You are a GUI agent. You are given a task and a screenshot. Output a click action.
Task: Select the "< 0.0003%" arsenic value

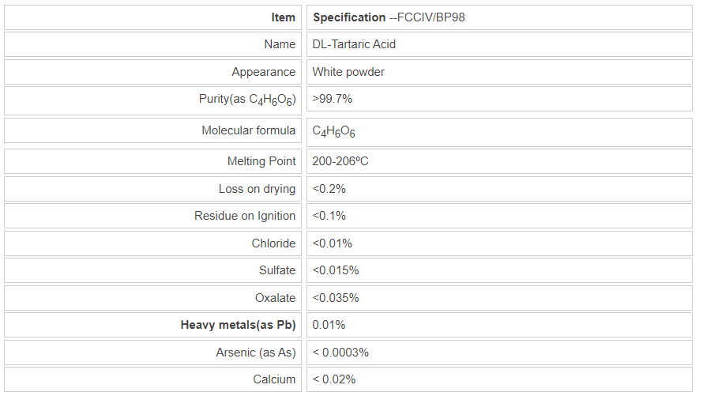tap(340, 353)
